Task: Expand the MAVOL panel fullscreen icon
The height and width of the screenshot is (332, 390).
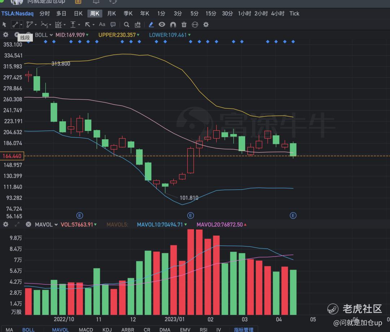Action: pos(17,224)
